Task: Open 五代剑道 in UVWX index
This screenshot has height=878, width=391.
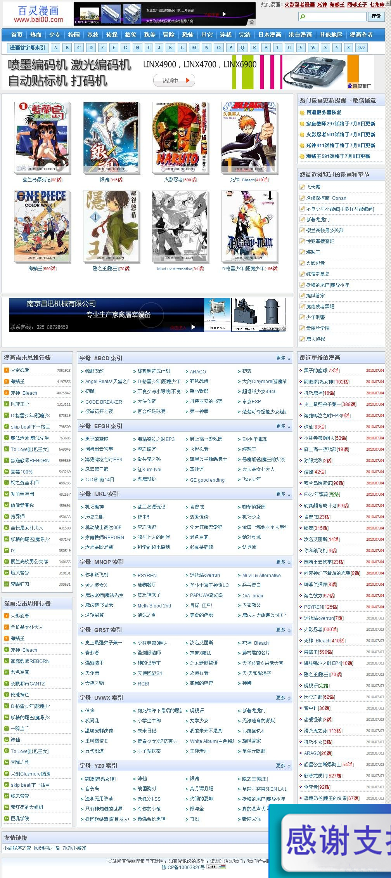Action: click(94, 751)
